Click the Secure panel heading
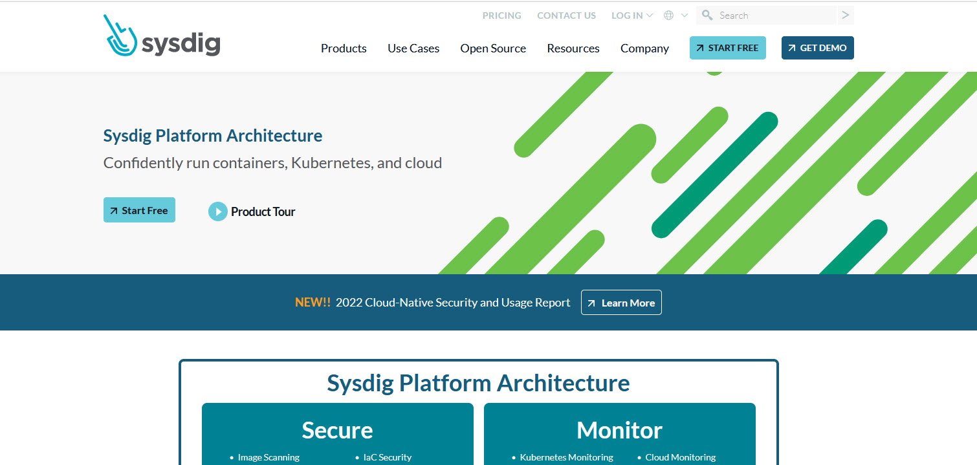The height and width of the screenshot is (465, 977). click(x=337, y=430)
